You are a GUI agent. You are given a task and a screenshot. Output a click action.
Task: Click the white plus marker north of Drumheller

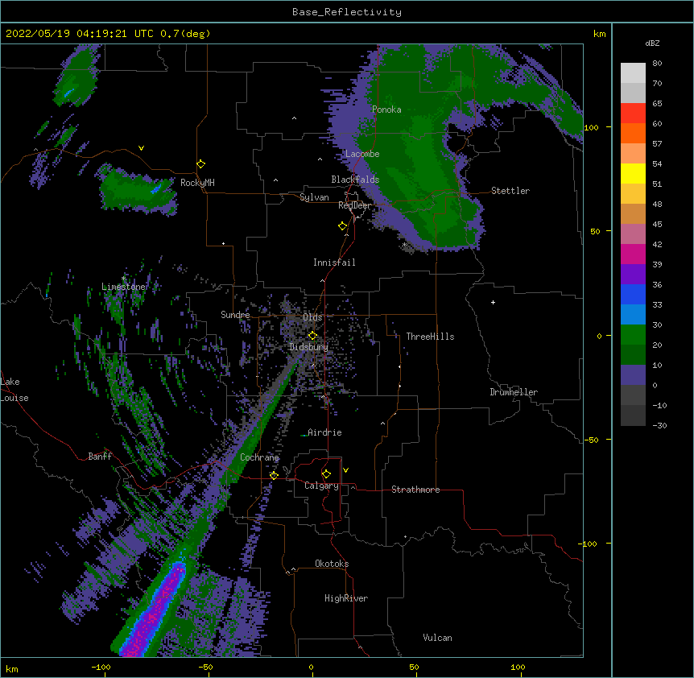493,303
